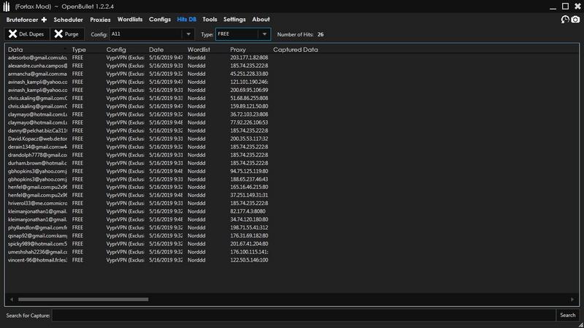Click the plus icon beside Bruteforcer
584x328 pixels.
(x=44, y=20)
